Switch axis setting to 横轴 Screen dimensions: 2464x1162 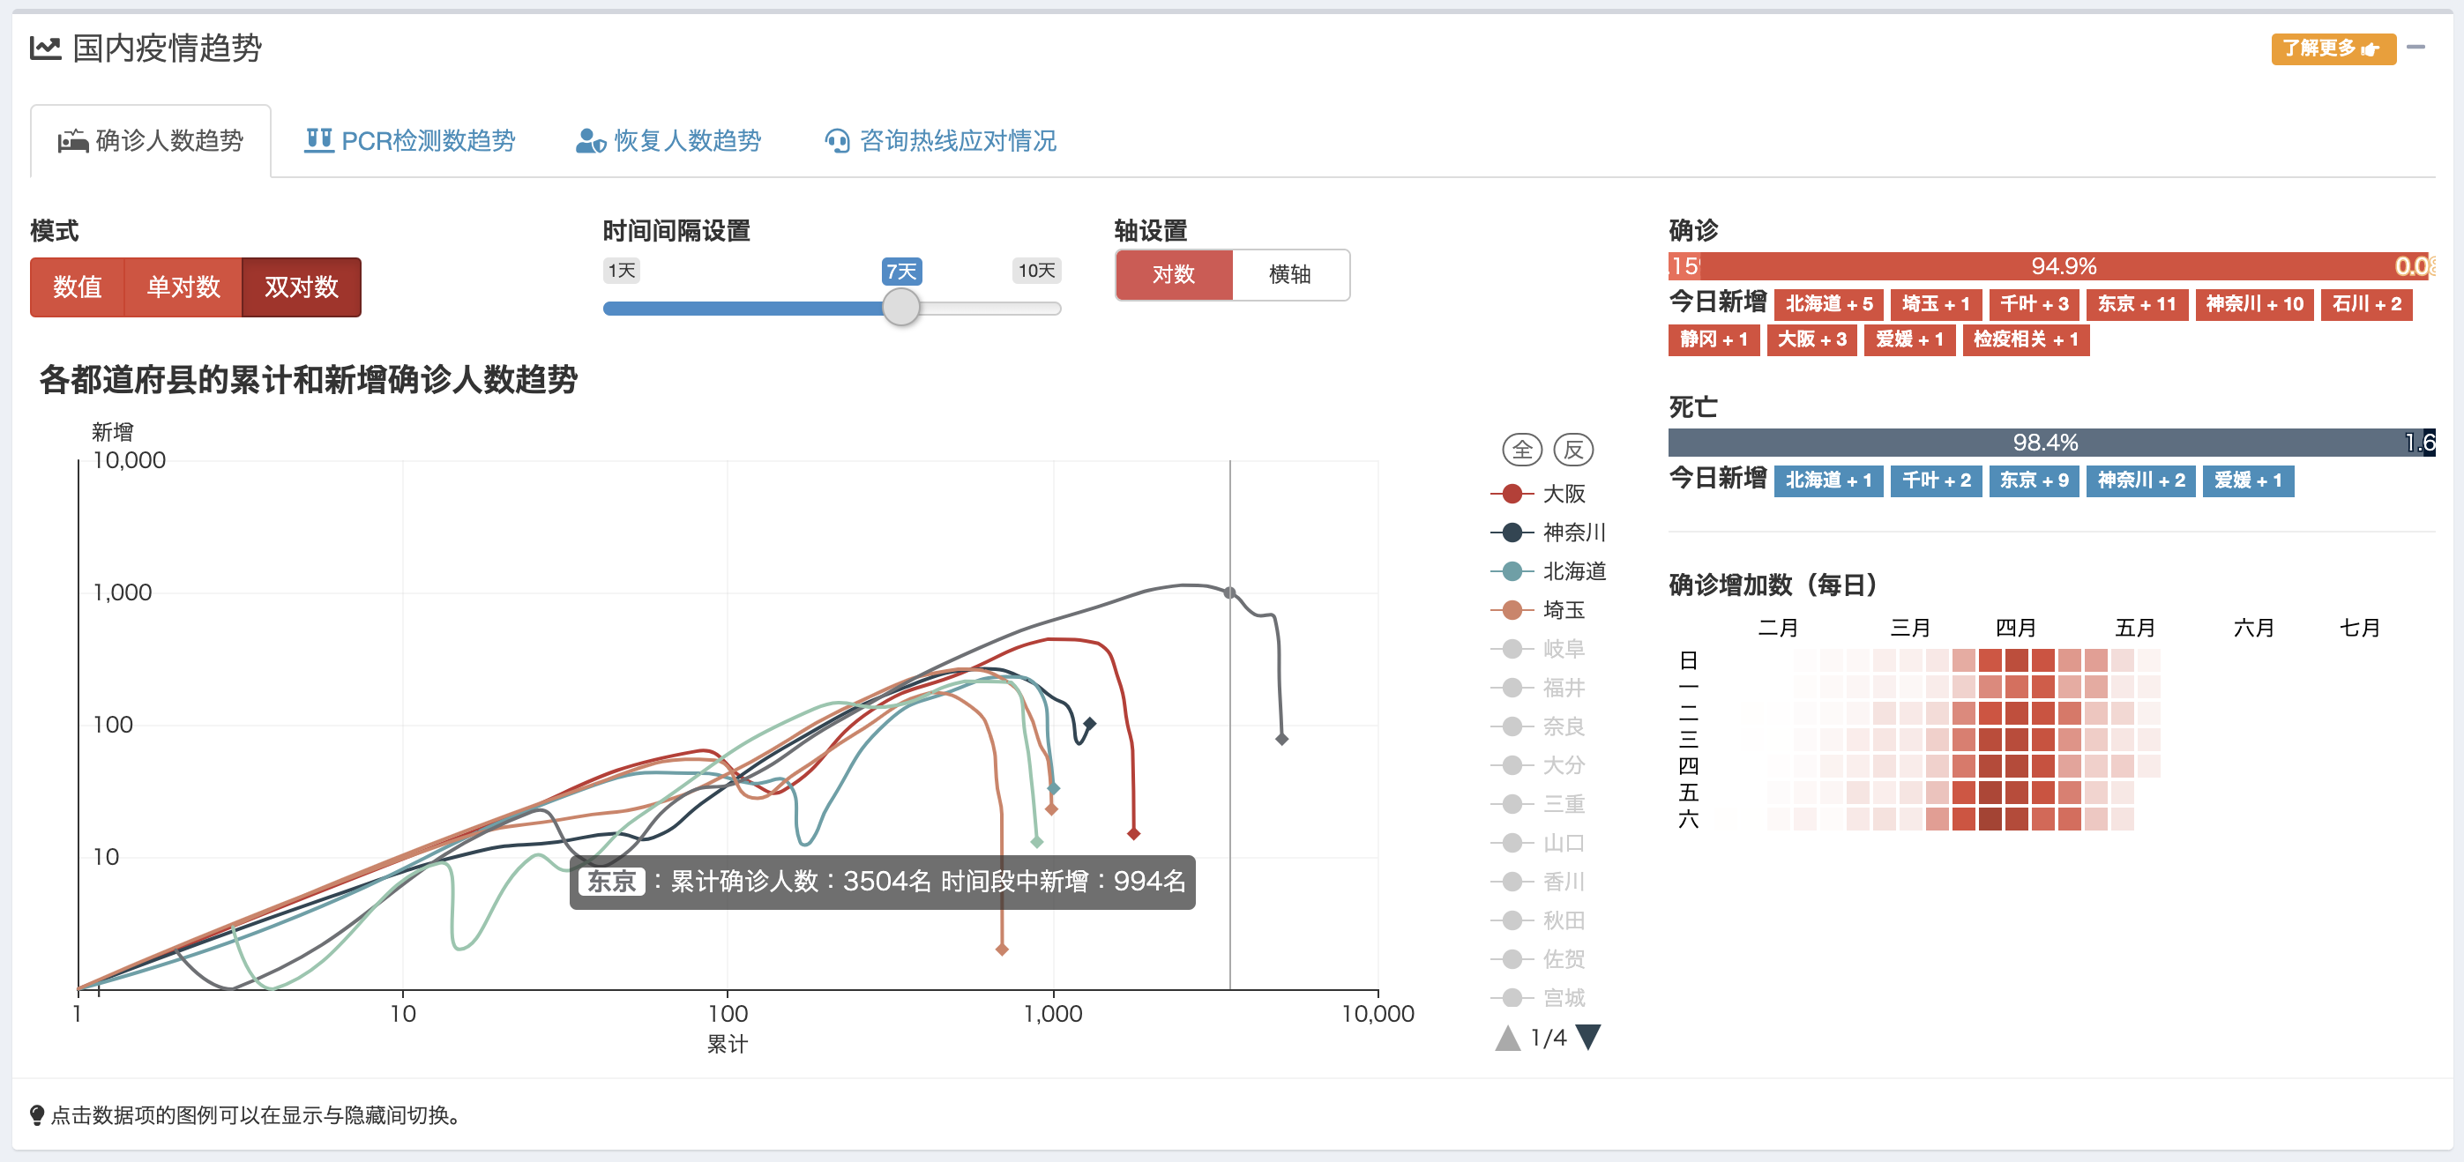1289,274
